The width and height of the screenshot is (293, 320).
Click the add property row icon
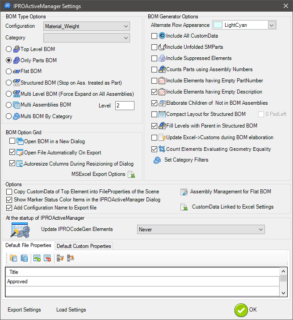37,258
